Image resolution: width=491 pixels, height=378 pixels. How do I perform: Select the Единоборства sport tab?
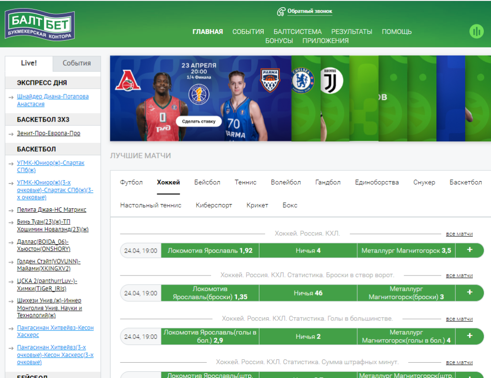[377, 182]
